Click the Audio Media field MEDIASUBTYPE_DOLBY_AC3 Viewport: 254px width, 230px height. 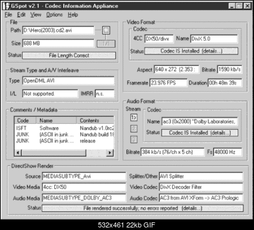tap(84, 198)
